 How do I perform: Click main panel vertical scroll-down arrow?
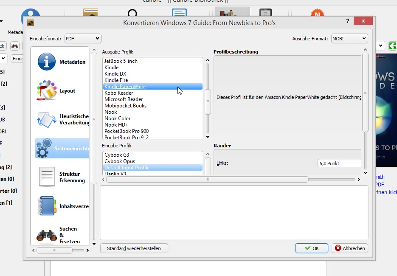[x=365, y=173]
